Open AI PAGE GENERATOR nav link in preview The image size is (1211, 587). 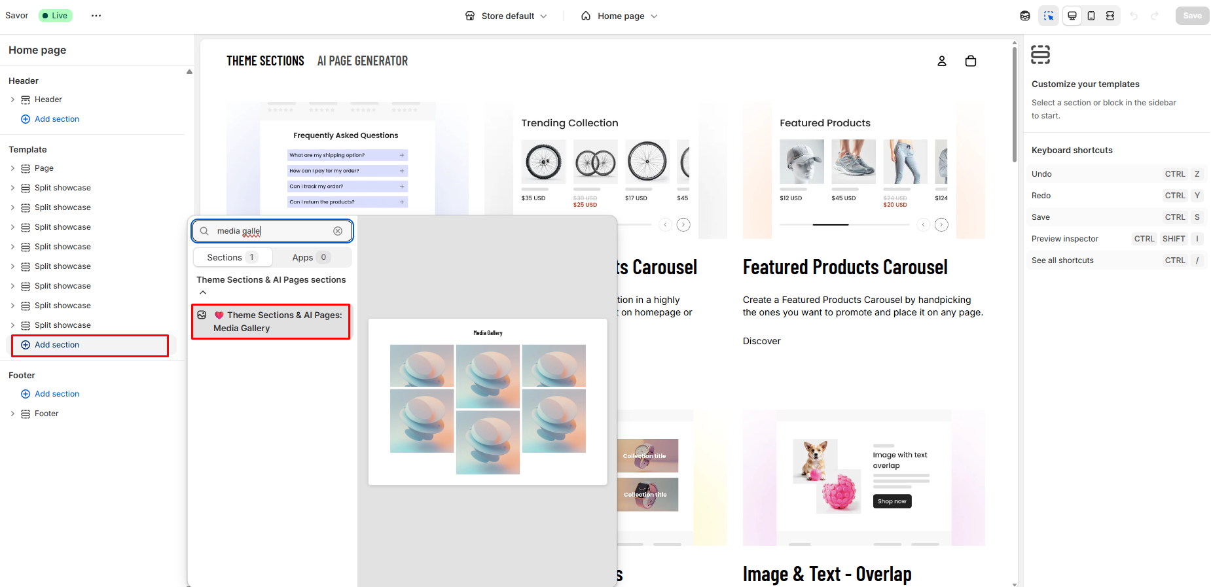point(363,61)
